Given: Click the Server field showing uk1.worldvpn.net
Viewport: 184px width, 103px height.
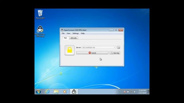Looking at the screenshot, I should tap(99, 47).
